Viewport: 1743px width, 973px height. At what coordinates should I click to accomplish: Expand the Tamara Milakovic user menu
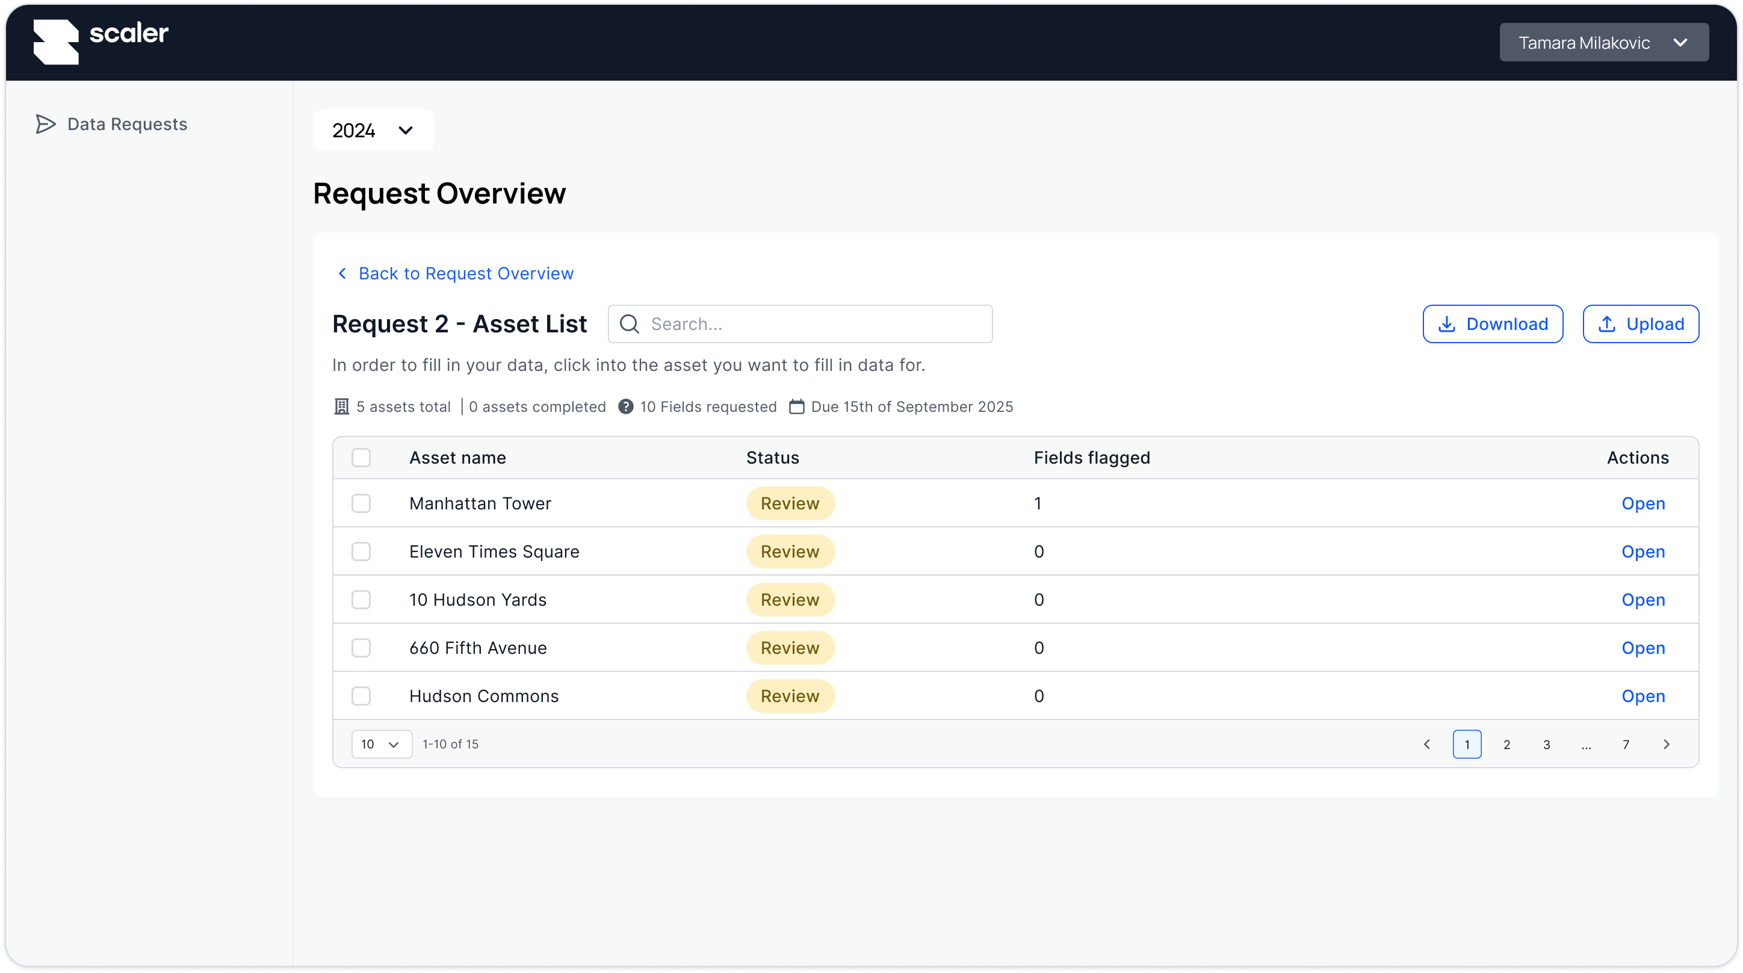click(x=1603, y=43)
